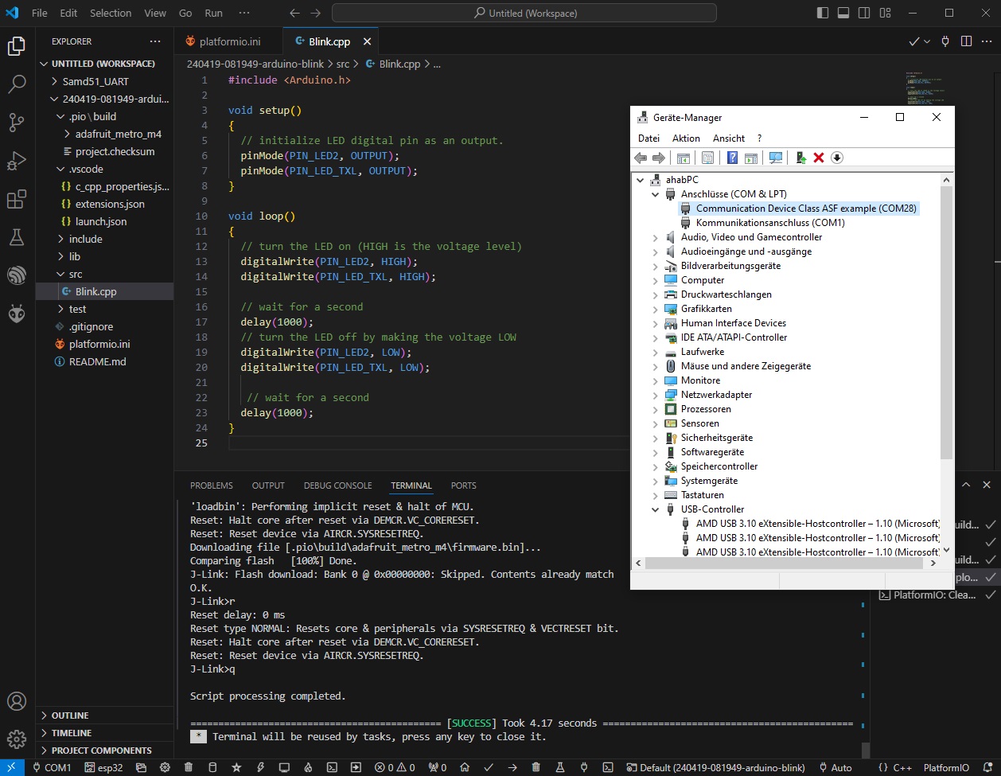1001x776 pixels.
Task: Click the black down-arrow circle icon in the Geräte-Manager toolbar
Action: click(x=837, y=158)
